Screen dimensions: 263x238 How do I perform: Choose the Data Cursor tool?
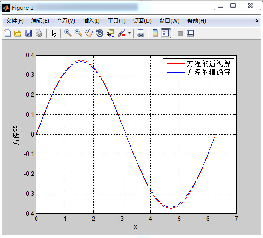(110, 33)
